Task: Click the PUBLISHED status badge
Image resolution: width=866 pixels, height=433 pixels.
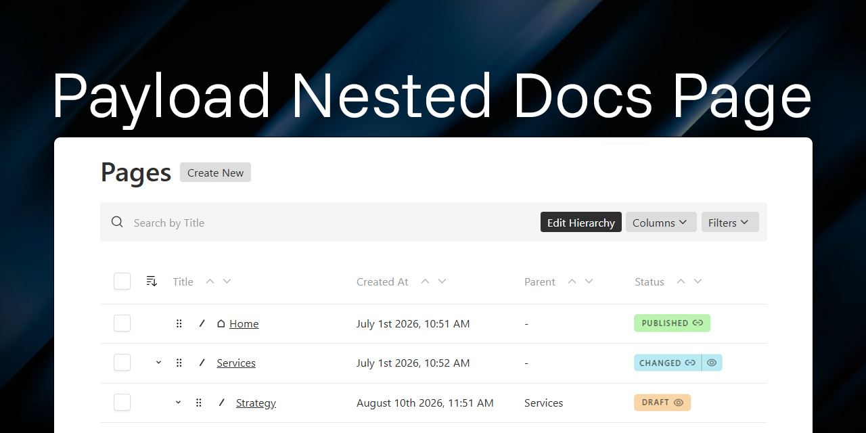Action: coord(672,323)
